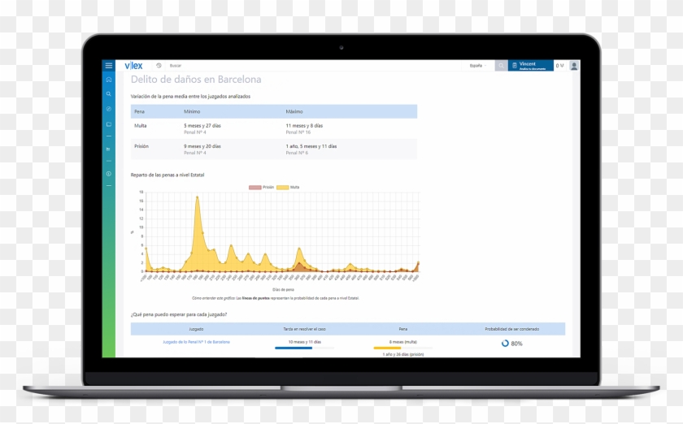
Task: Click the Vincent analyze document button
Action: tap(530, 65)
